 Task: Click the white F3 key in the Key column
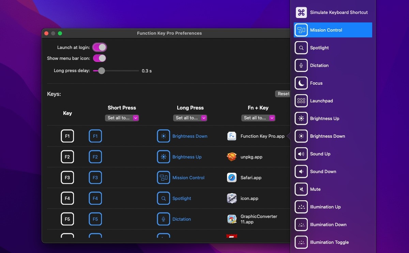[x=67, y=178]
